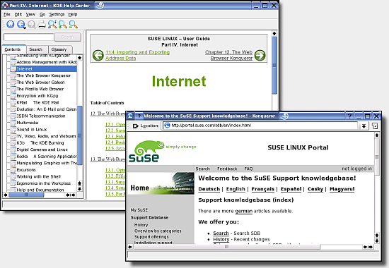
Task: Click the Print icon in Help Center toolbar
Action: (42, 24)
